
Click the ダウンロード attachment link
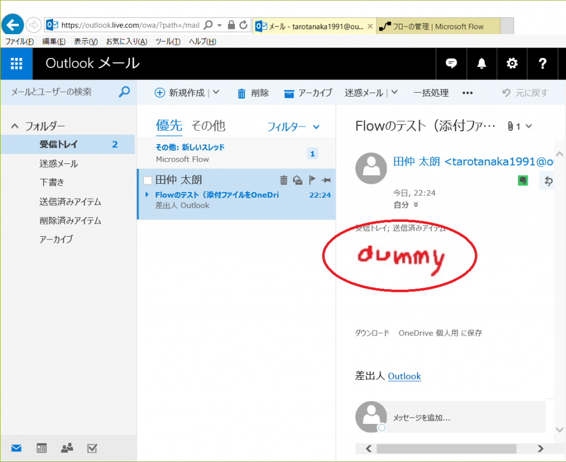[x=372, y=333]
